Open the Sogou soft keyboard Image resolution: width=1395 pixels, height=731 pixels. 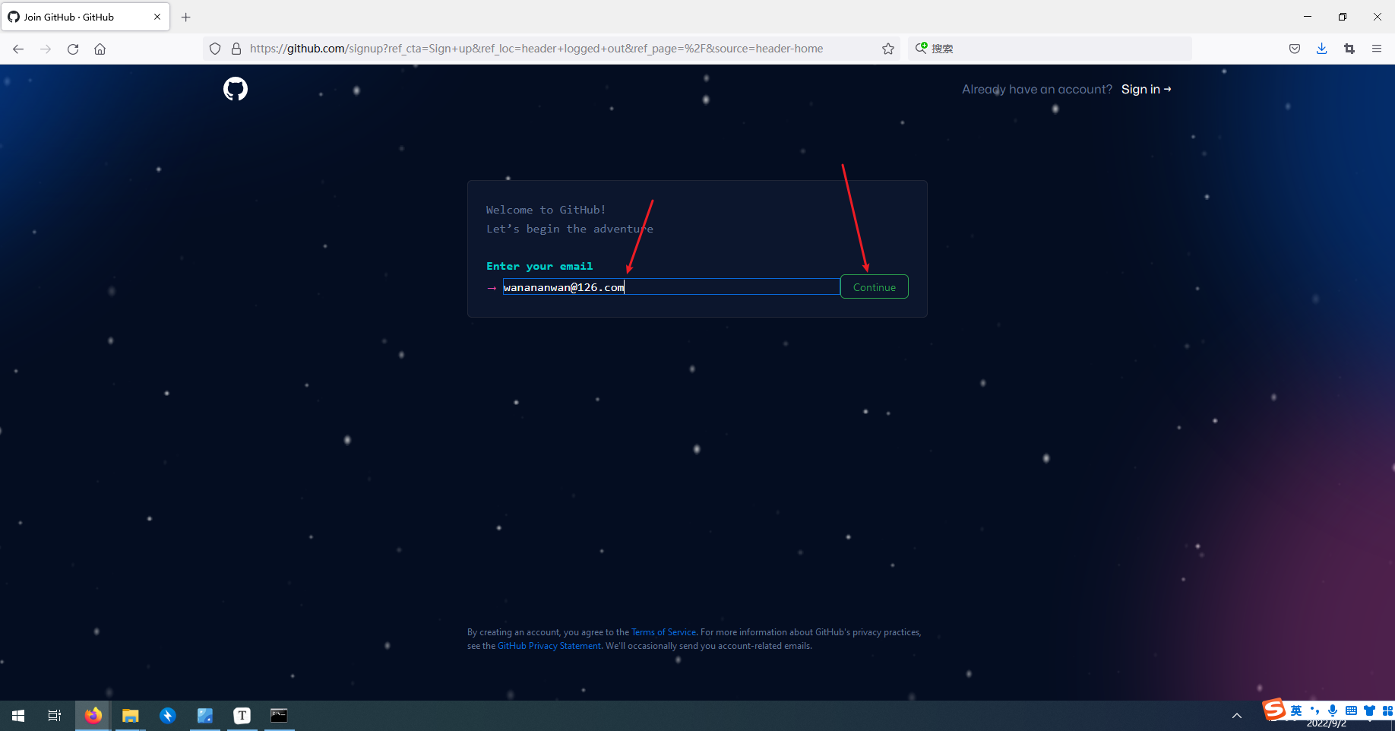tap(1351, 710)
